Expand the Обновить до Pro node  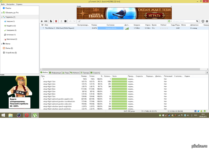click(x=2, y=13)
